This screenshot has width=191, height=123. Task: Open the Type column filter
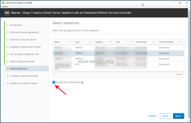(x=90, y=42)
